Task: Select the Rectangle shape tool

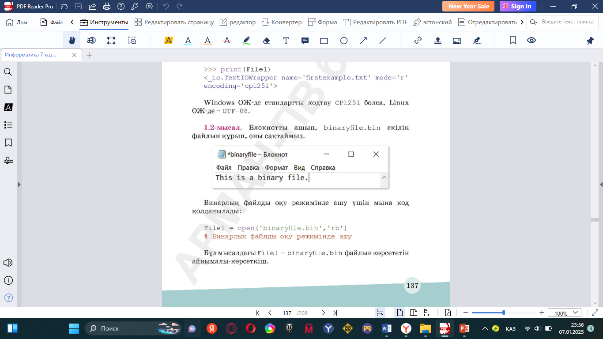Action: pyautogui.click(x=324, y=41)
